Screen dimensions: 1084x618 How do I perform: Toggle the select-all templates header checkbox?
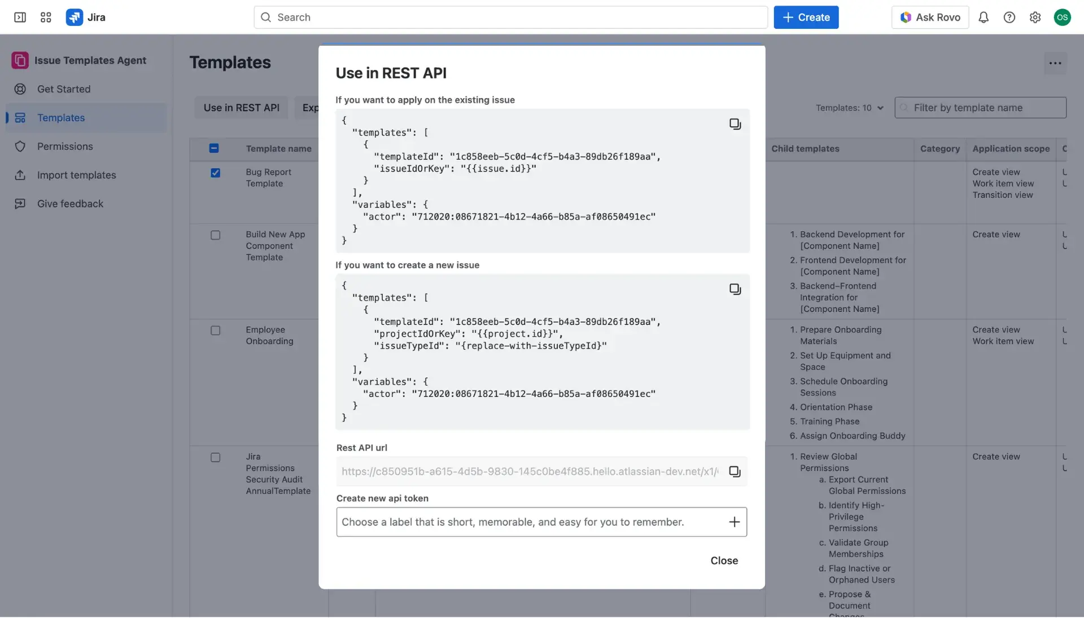click(214, 148)
